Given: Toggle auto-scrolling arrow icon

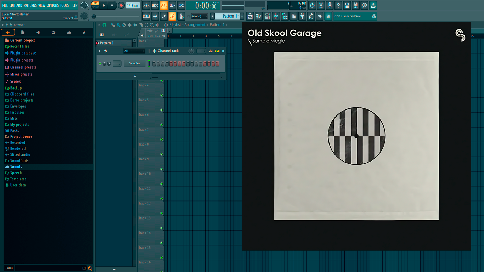Looking at the screenshot, I should [155, 16].
